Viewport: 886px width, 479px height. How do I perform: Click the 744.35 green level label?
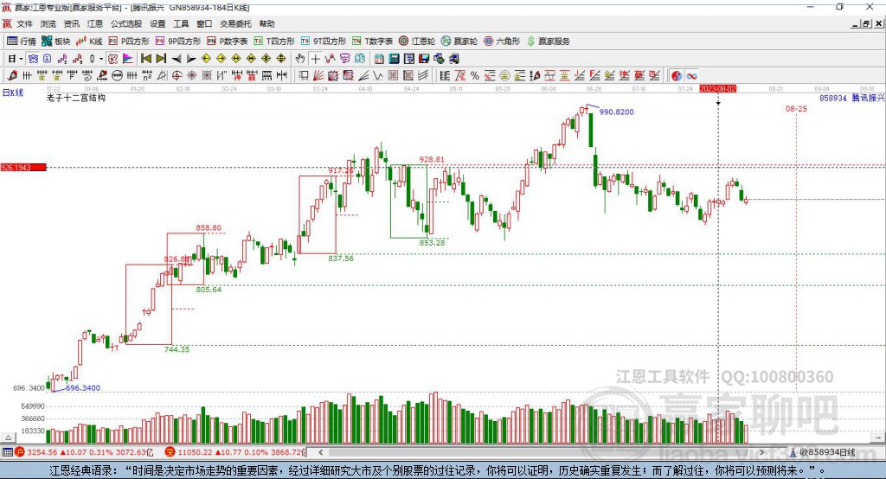(177, 349)
